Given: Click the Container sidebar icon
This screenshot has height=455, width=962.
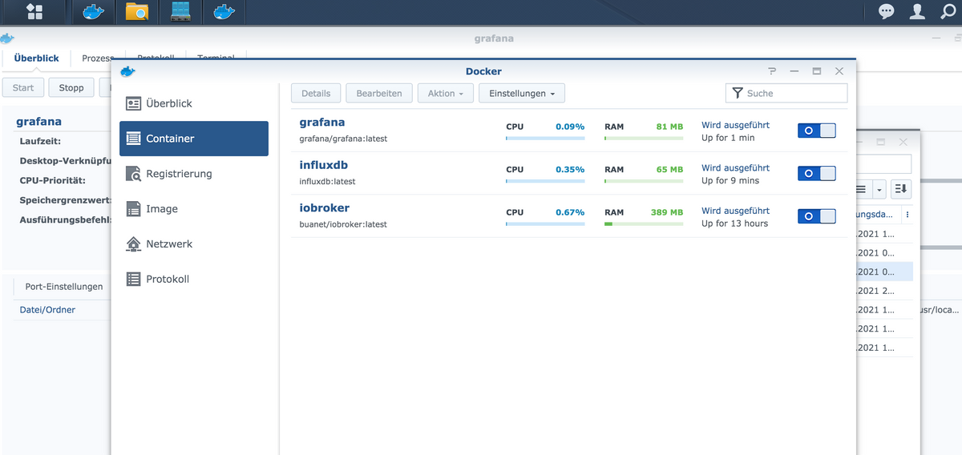Looking at the screenshot, I should pyautogui.click(x=134, y=139).
